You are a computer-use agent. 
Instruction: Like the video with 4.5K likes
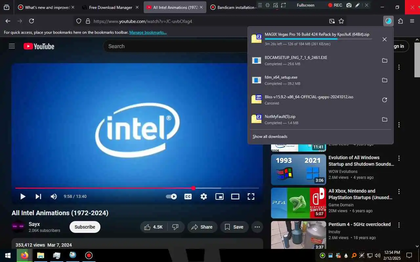pyautogui.click(x=154, y=227)
